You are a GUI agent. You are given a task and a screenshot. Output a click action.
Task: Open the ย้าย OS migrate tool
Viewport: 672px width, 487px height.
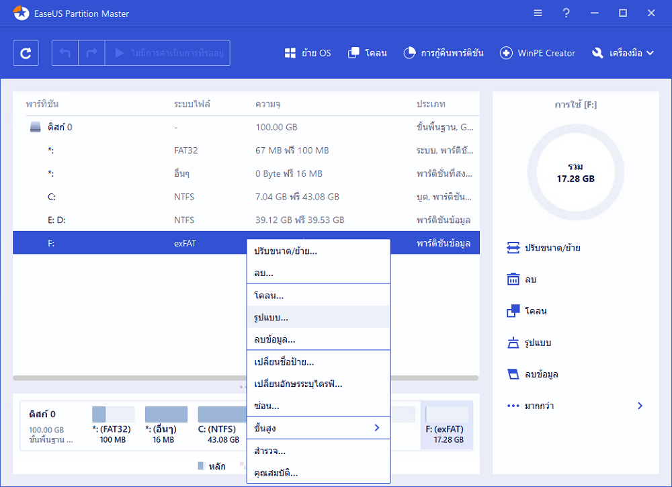[x=308, y=53]
